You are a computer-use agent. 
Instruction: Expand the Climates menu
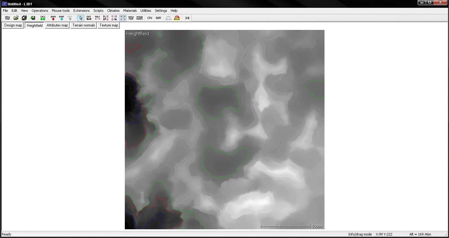(x=113, y=11)
